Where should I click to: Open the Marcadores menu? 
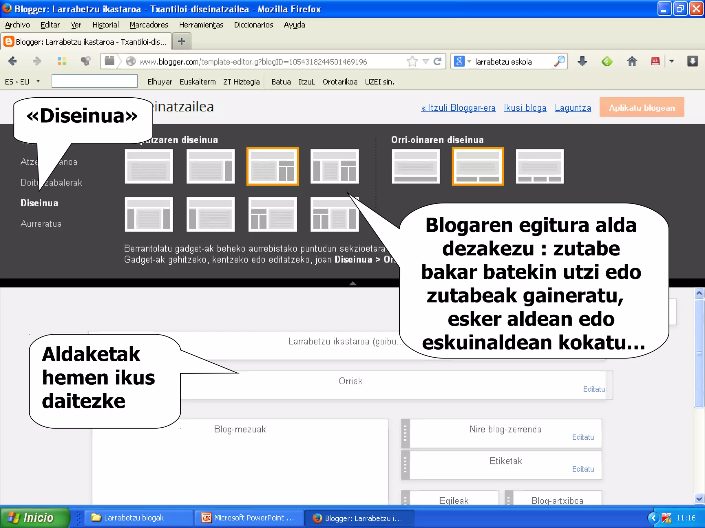[149, 25]
